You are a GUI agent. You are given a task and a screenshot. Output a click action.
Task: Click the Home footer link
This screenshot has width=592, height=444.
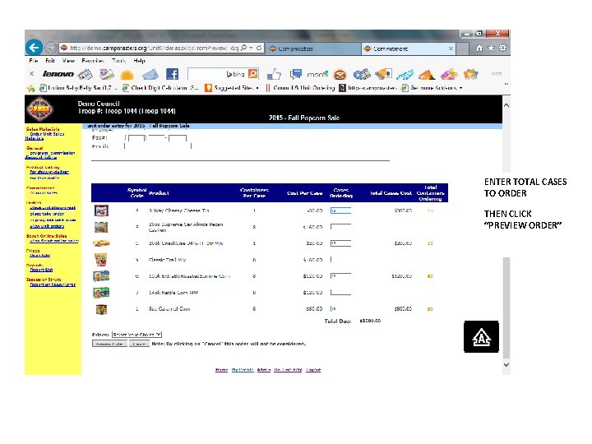pos(221,370)
